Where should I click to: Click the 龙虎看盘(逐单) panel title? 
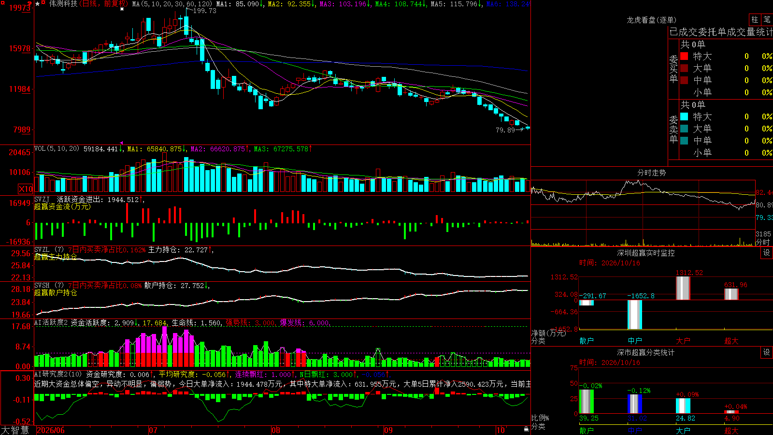click(x=651, y=20)
